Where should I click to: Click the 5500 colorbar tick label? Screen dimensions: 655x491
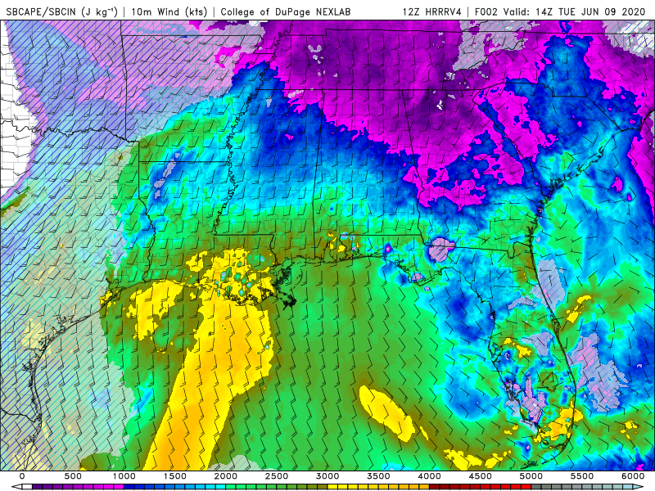pyautogui.click(x=582, y=476)
